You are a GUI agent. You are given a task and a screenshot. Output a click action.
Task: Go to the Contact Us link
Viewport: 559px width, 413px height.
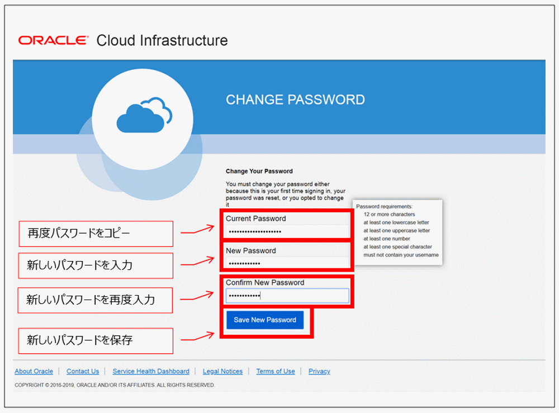pos(83,371)
